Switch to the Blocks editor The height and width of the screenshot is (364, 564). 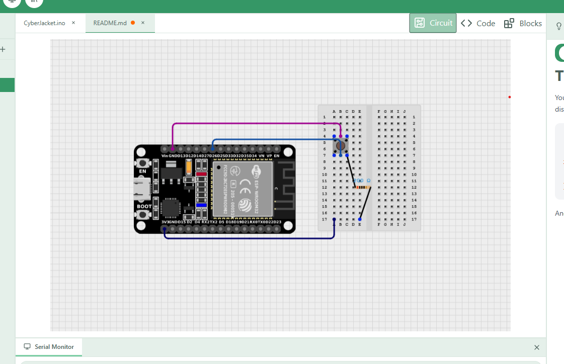coord(523,23)
